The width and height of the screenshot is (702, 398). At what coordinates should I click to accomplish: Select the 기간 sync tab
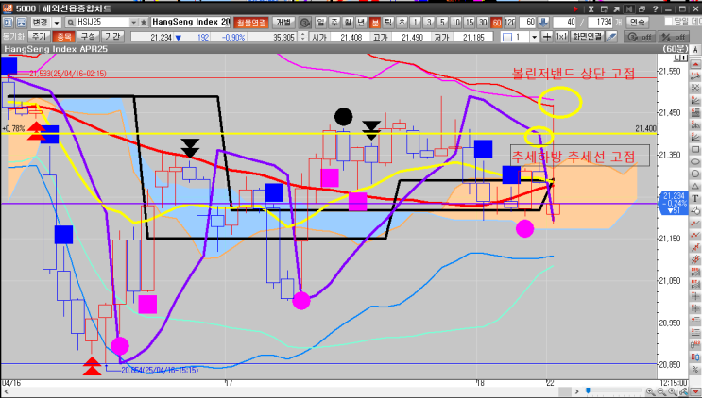112,37
